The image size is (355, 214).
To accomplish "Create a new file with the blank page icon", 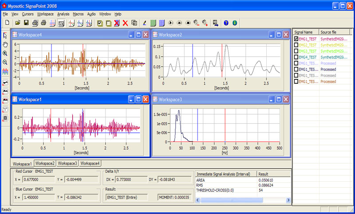I will [x=7, y=23].
